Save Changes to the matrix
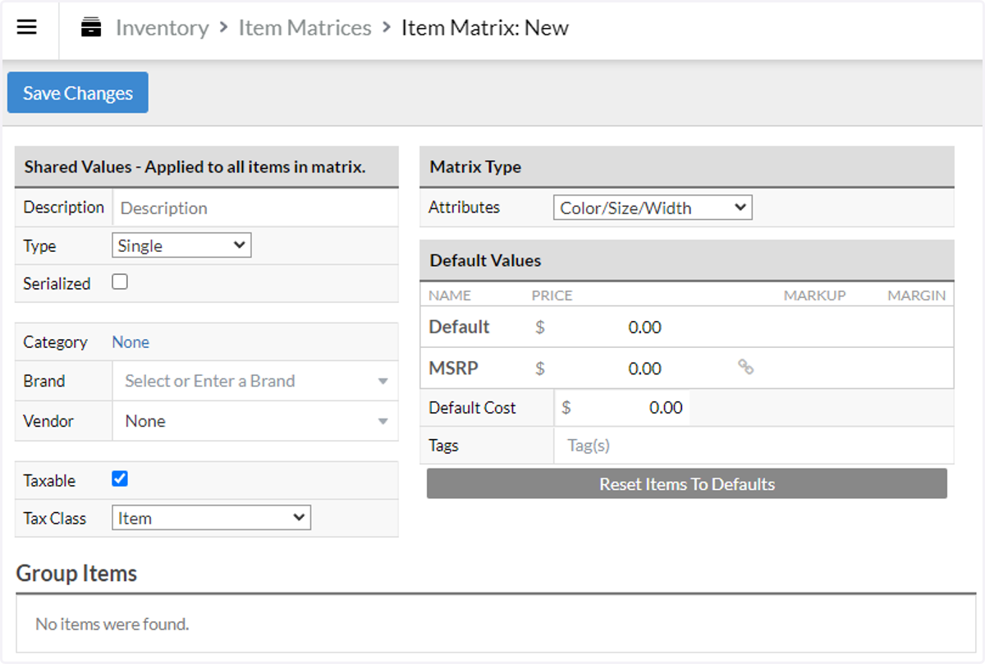The image size is (985, 664). point(78,93)
